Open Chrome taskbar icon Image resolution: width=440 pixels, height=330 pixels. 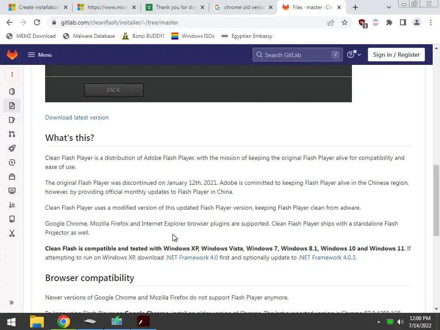click(x=64, y=321)
